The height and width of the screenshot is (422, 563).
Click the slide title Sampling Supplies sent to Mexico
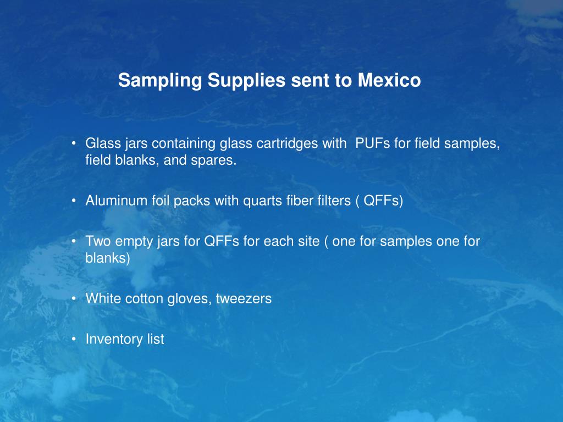[269, 80]
